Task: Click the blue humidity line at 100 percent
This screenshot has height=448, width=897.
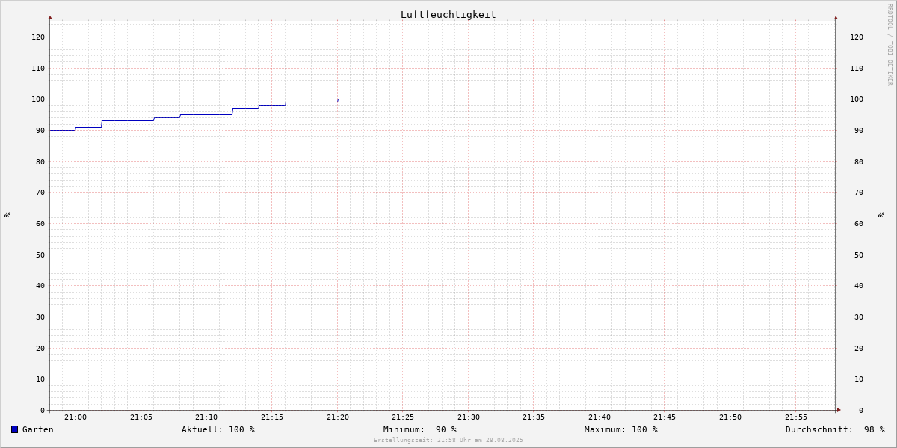Action: 587,99
